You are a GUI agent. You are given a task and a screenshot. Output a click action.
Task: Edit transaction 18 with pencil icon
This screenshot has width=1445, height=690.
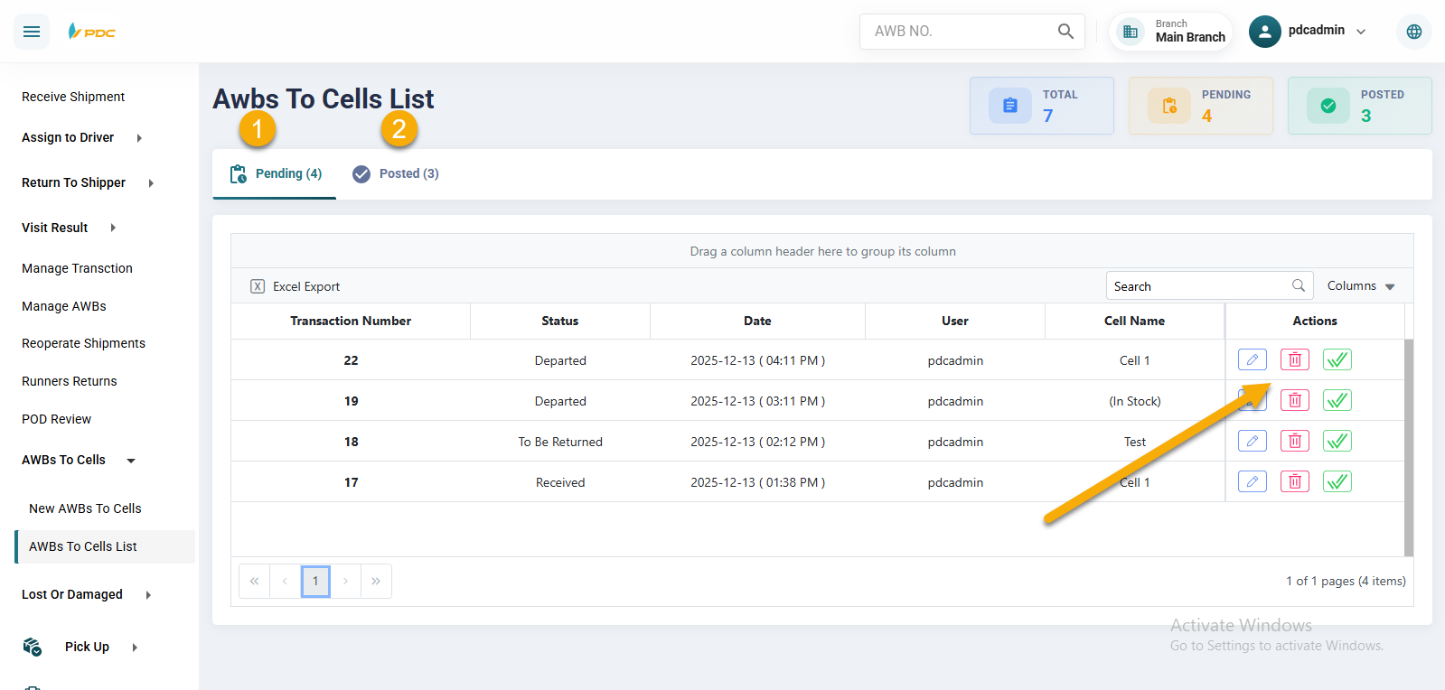pos(1253,441)
